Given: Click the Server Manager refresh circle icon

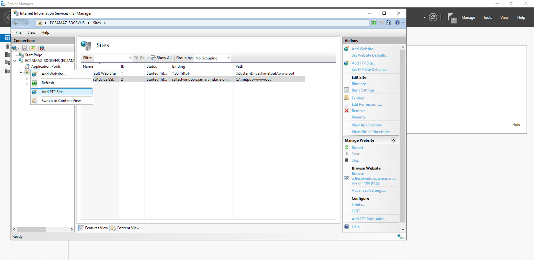Looking at the screenshot, I should [433, 17].
